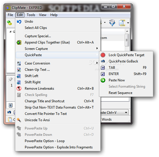The height and width of the screenshot is (157, 159).
Task: Choose Select All Clips
Action: (58, 28)
